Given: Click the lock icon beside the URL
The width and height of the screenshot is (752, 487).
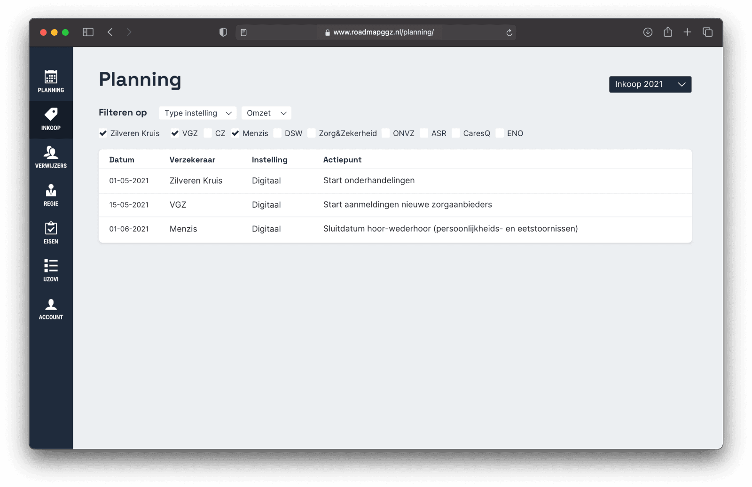Looking at the screenshot, I should [x=327, y=32].
